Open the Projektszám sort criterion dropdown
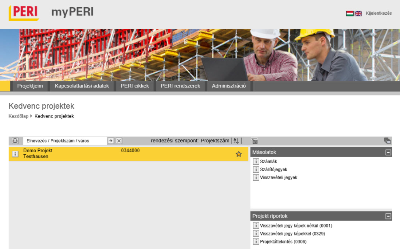The height and width of the screenshot is (249, 400). click(x=215, y=141)
